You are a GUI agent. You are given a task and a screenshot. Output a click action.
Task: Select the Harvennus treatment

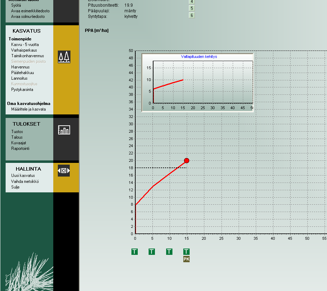pos(20,67)
